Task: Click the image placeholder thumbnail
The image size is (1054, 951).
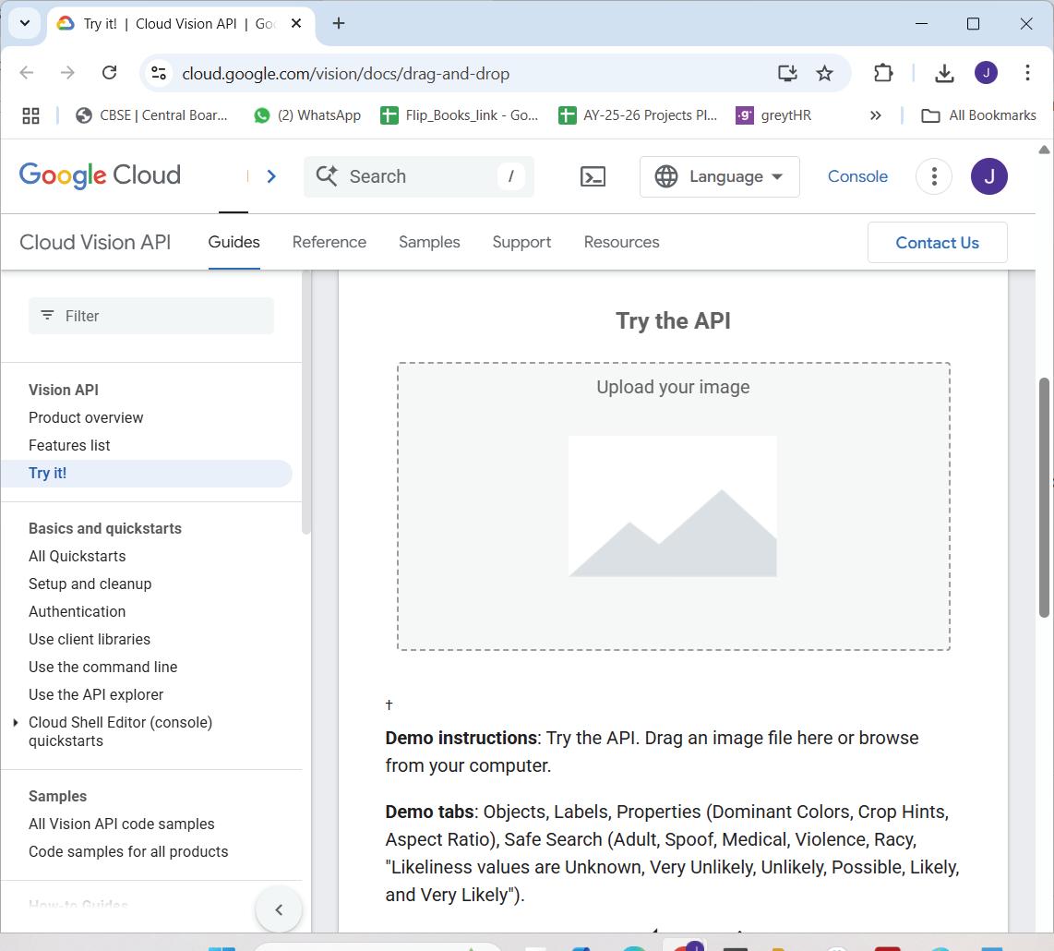Action: (673, 507)
